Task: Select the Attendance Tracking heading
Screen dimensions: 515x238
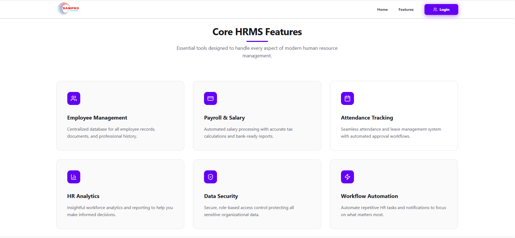Action: (x=367, y=118)
